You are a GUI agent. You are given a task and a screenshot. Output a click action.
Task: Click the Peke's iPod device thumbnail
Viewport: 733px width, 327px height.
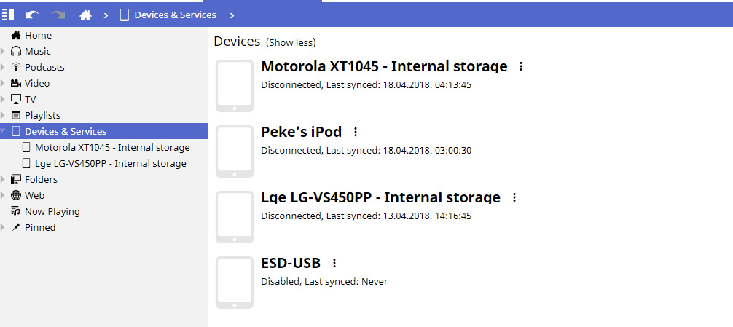[x=235, y=151]
